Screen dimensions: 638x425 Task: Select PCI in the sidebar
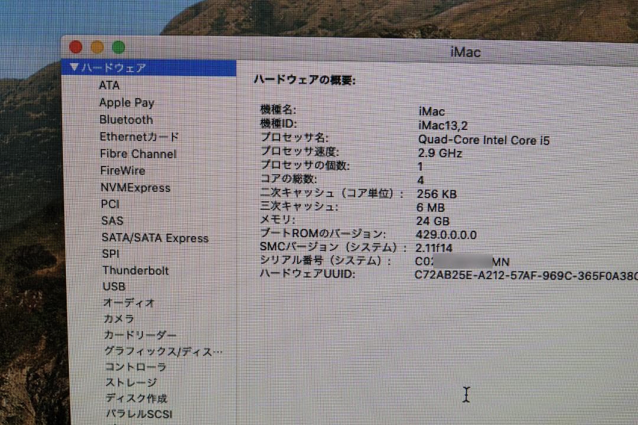click(x=110, y=204)
